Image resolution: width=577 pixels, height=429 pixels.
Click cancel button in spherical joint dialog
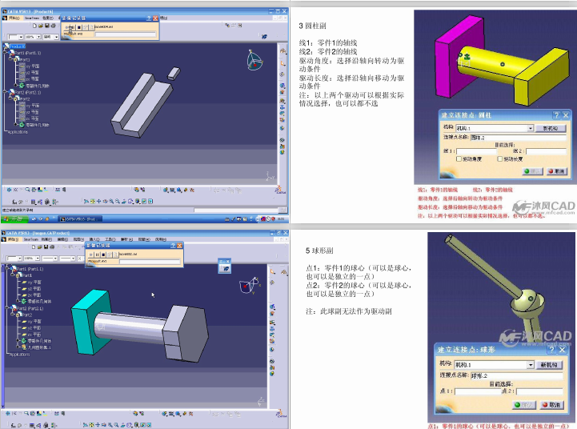[x=551, y=405]
